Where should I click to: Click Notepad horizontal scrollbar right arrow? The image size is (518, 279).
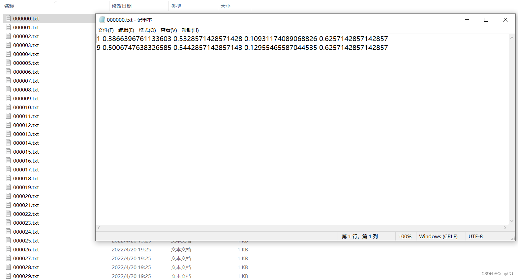[505, 228]
